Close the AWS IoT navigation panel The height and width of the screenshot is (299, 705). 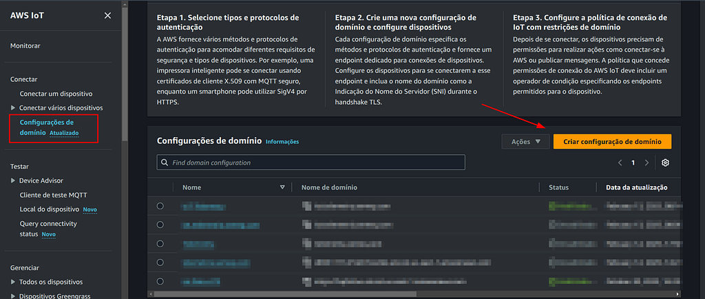(x=107, y=16)
